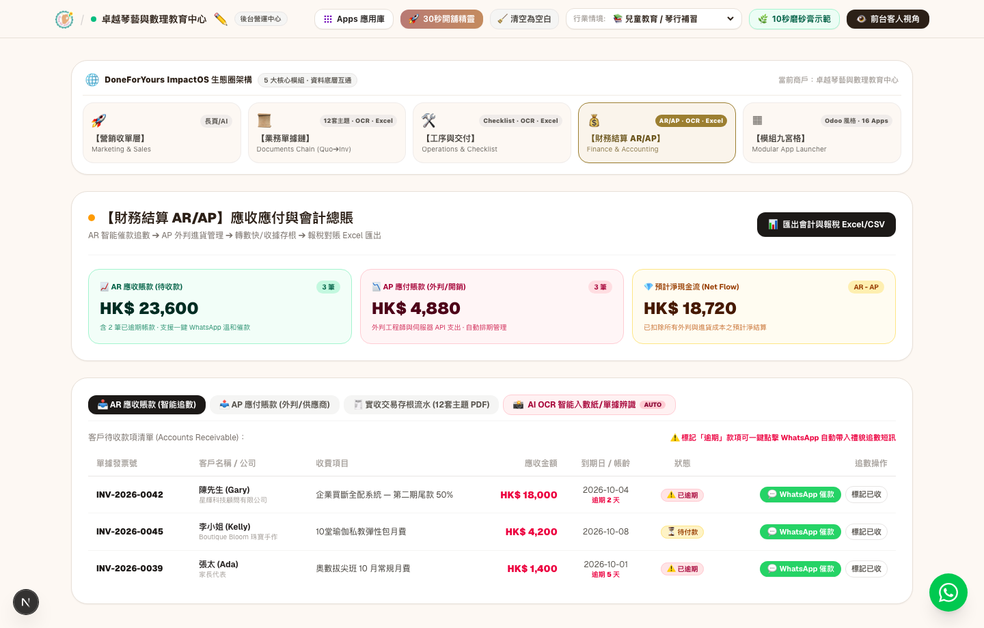Open the Apps 應用庫 launcher
Screen dimensions: 984x628
(354, 19)
